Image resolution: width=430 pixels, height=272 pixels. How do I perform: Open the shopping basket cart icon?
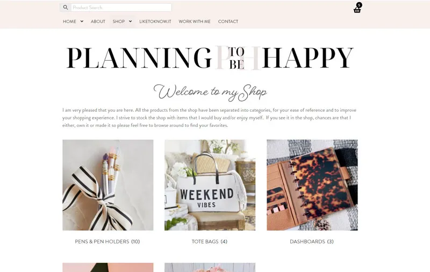pyautogui.click(x=357, y=10)
